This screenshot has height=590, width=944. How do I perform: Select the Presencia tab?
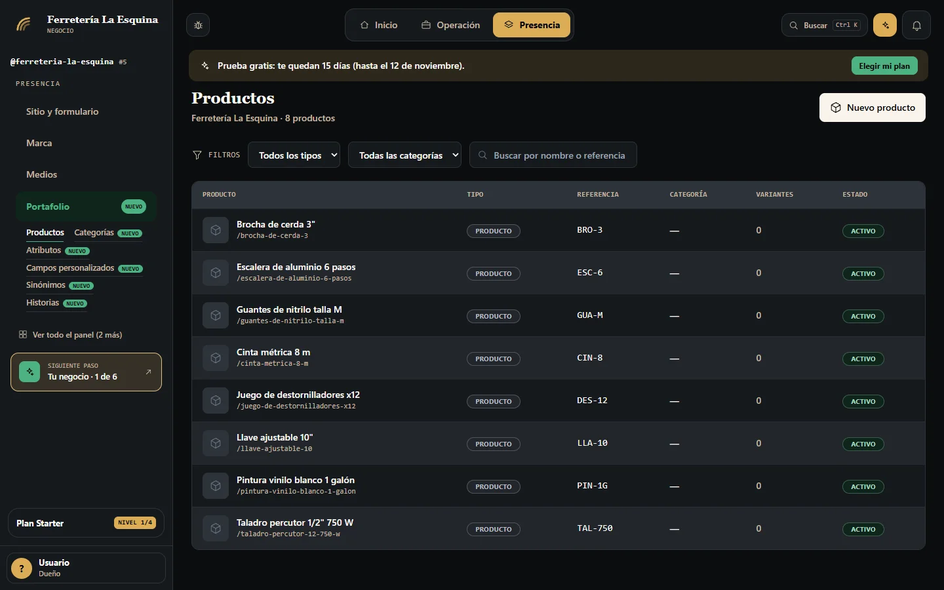(532, 25)
